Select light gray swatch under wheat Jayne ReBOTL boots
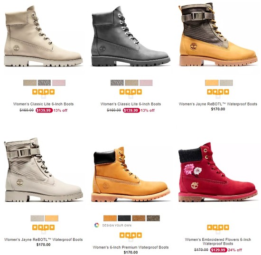The height and width of the screenshot is (255, 261). point(226,83)
